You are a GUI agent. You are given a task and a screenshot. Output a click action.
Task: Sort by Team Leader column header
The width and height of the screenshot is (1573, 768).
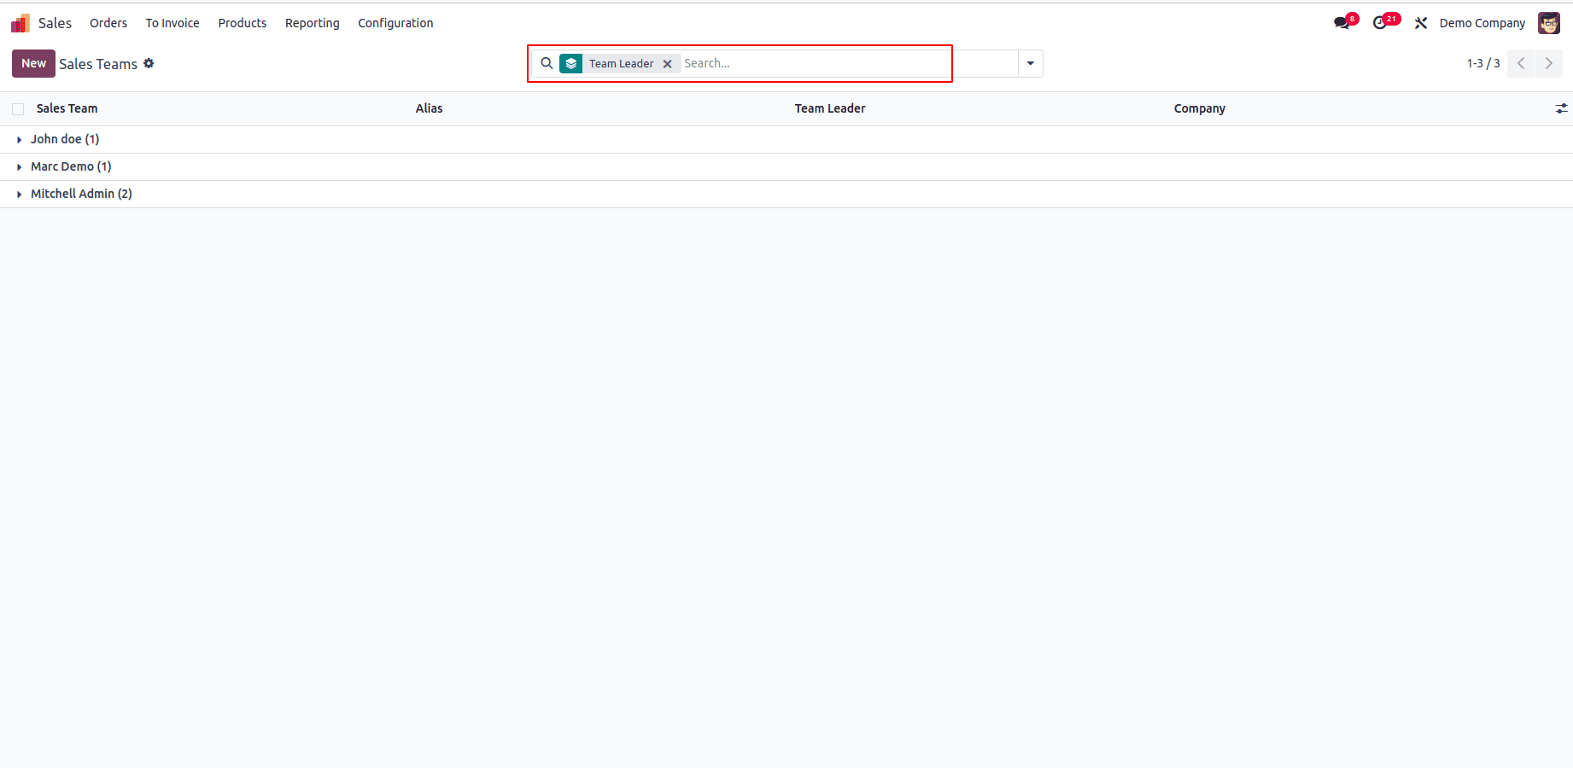point(830,108)
